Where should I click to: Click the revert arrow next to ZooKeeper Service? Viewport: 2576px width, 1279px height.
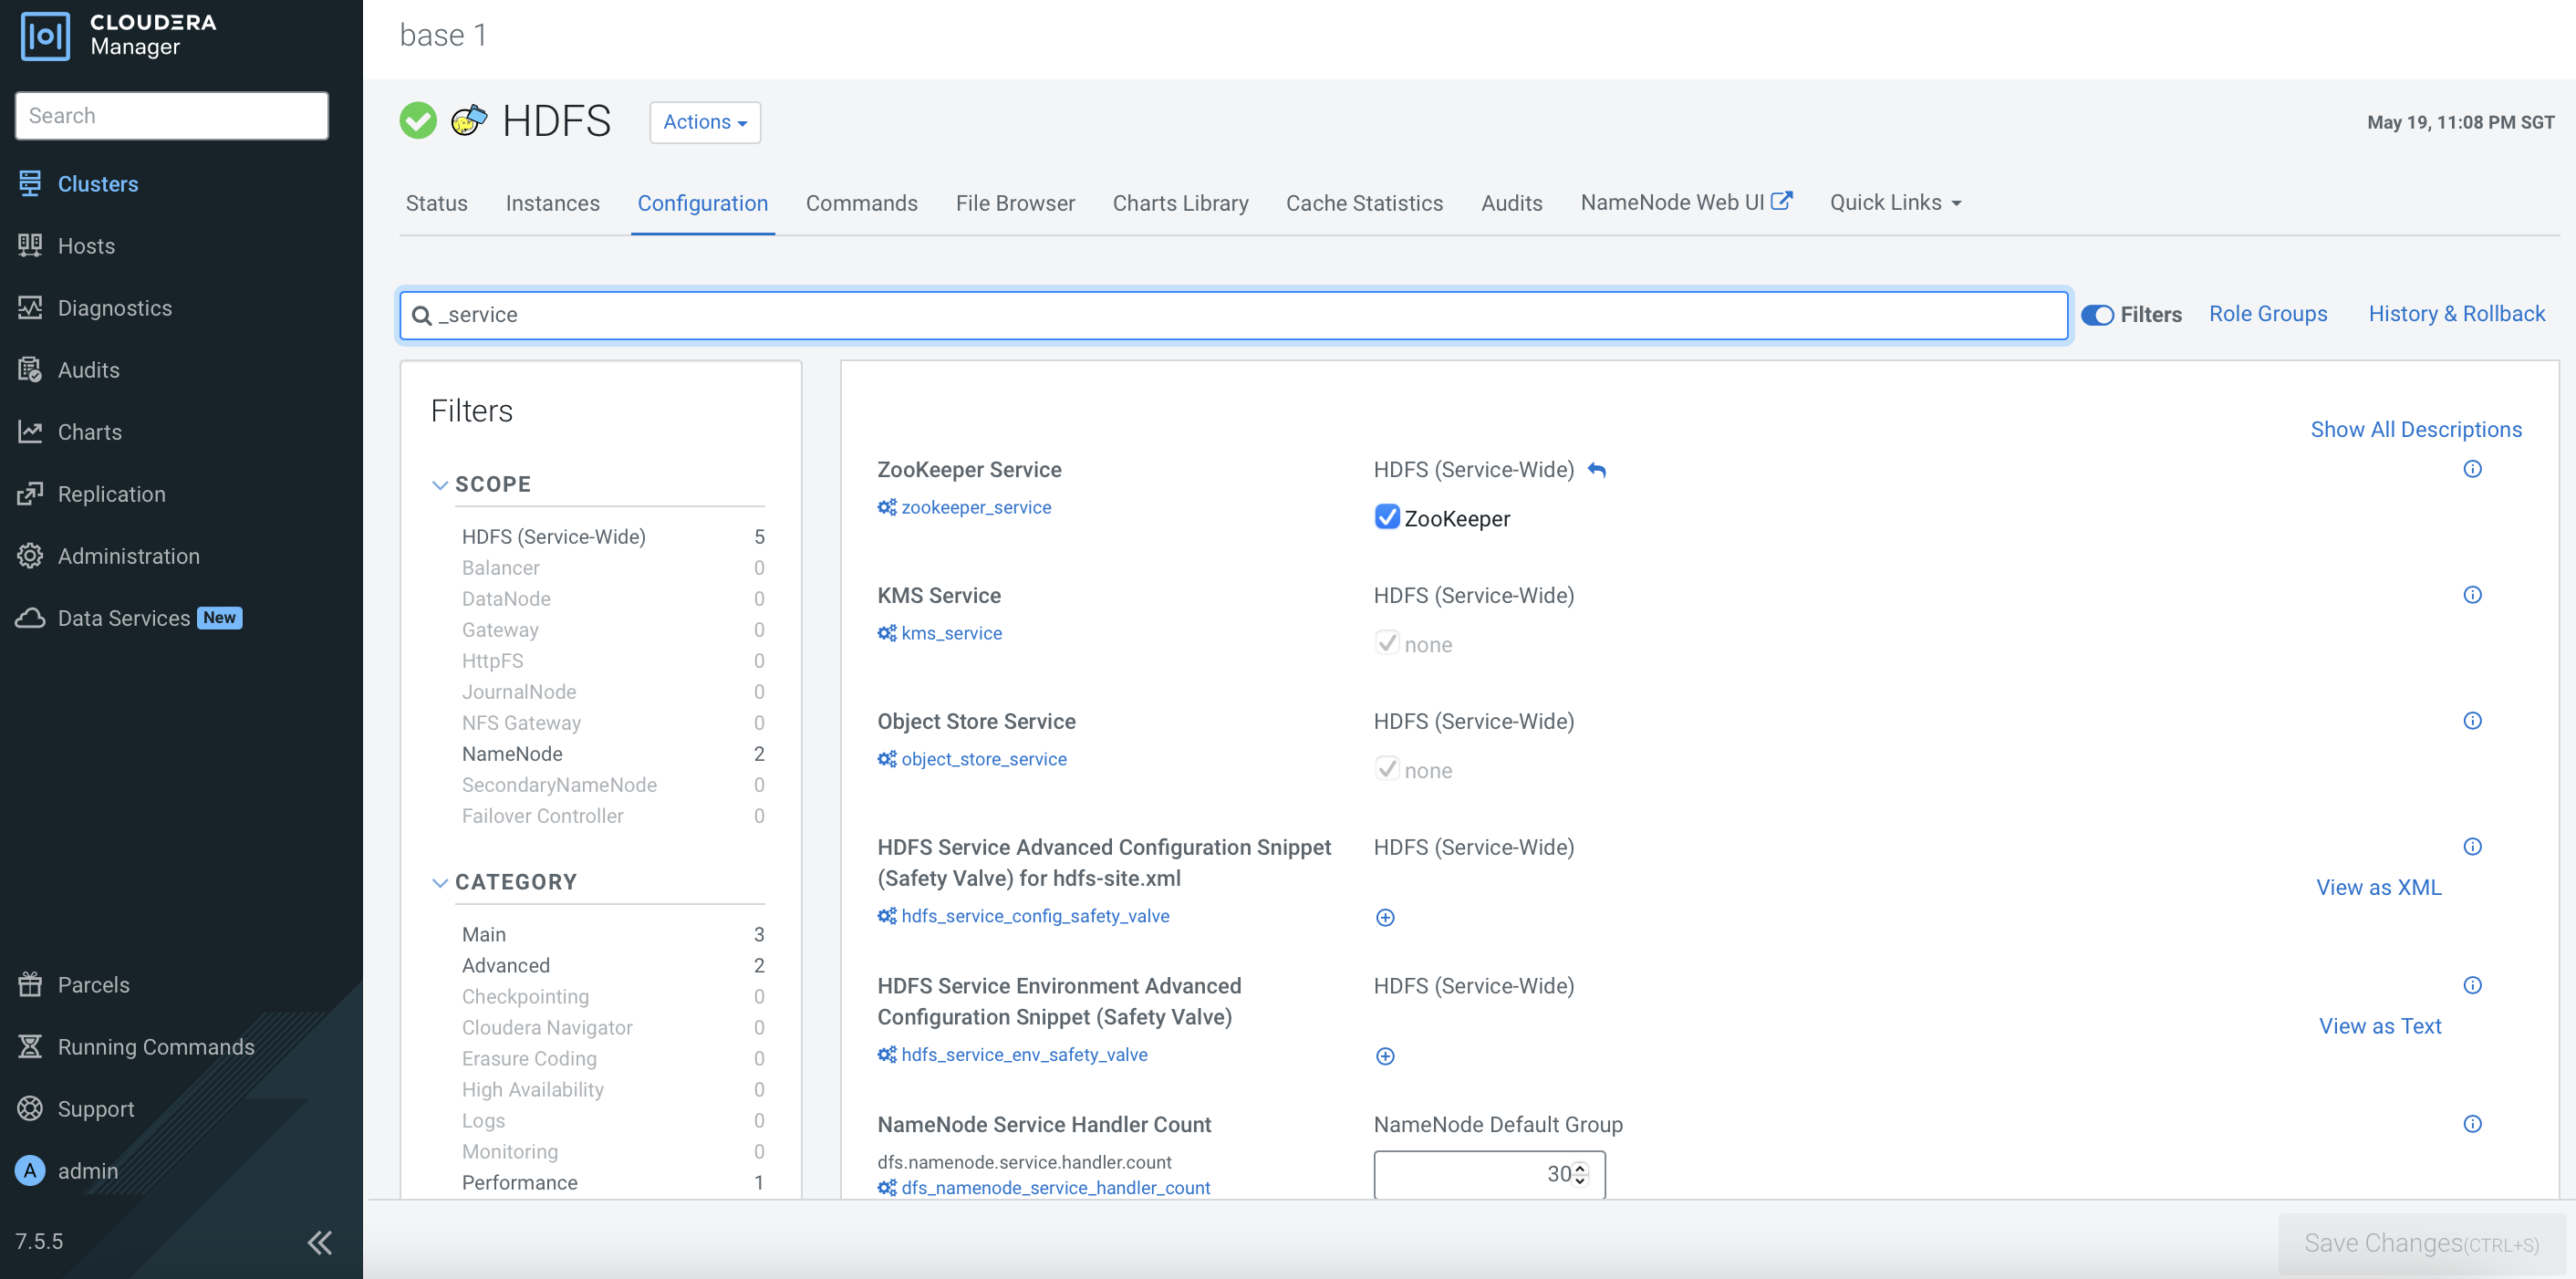coord(1597,470)
